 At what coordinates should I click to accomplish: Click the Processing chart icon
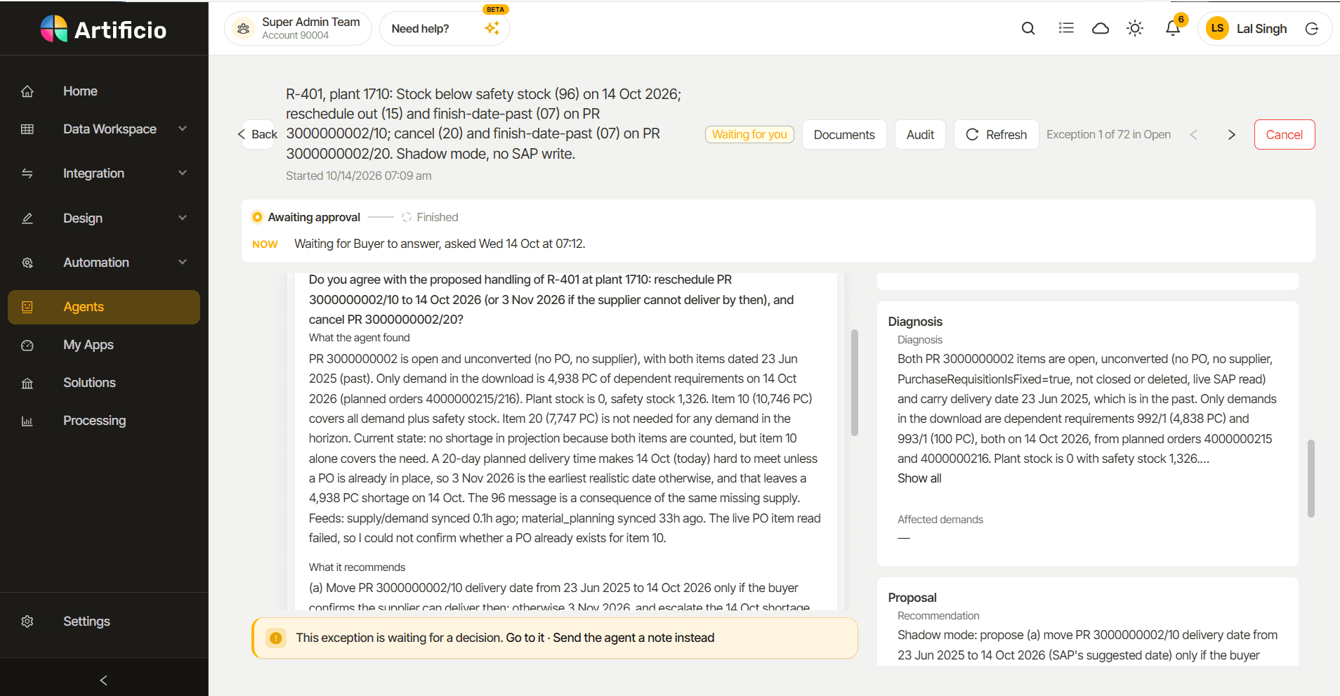coord(27,421)
